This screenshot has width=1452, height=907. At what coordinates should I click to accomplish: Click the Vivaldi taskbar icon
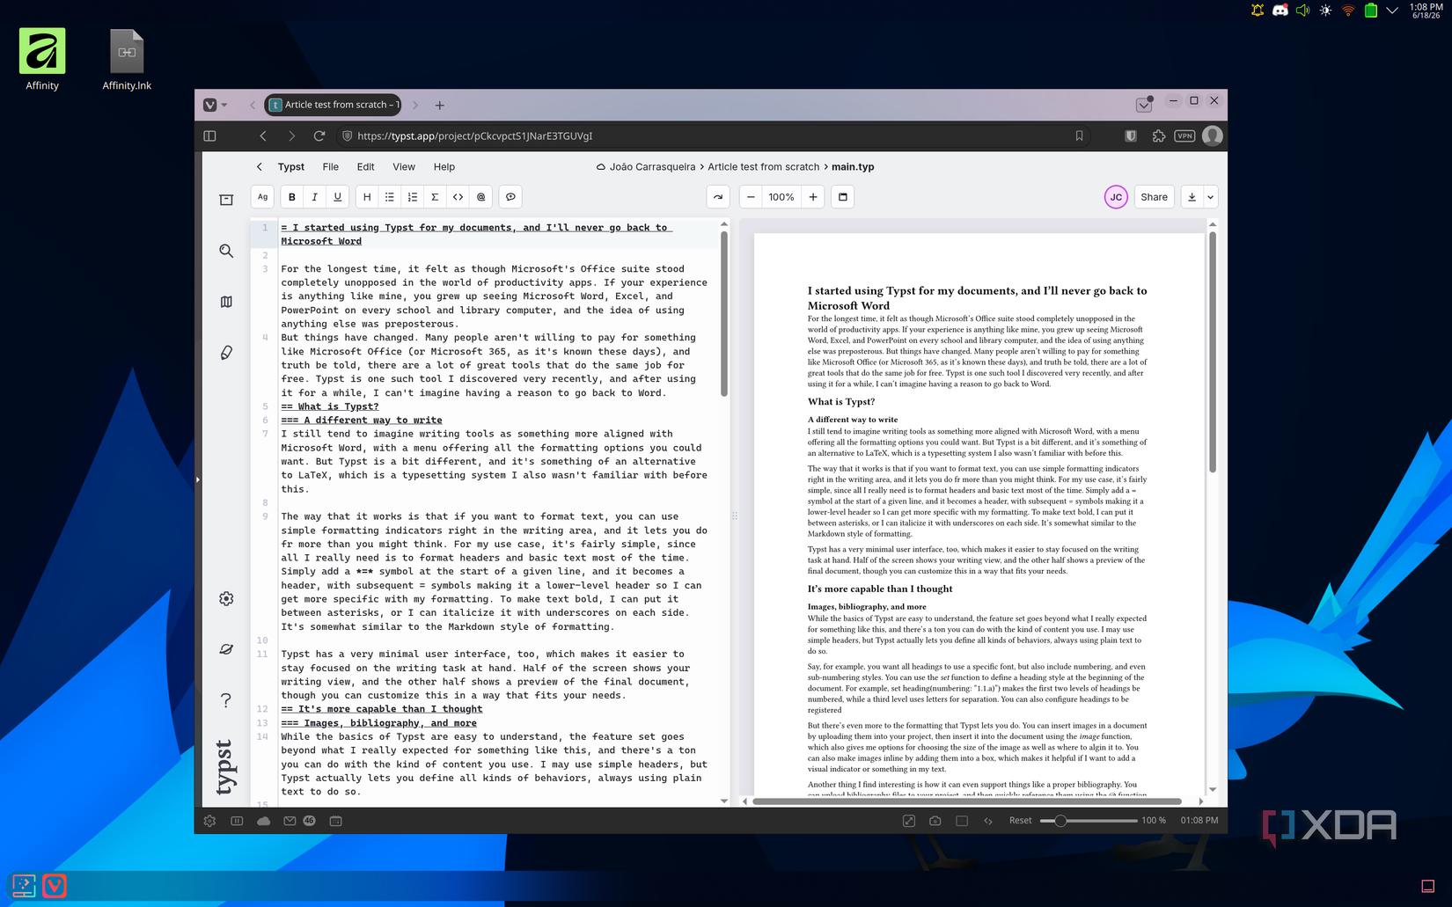[55, 886]
